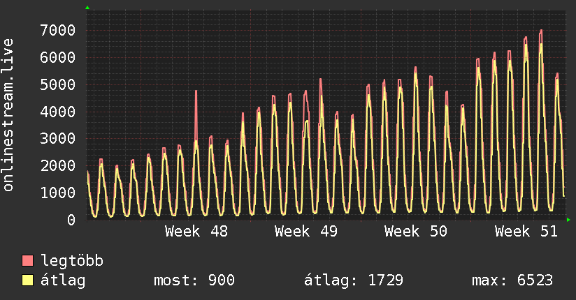Viewport: 576px width, 300px height.
Task: Click the 6000 y-axis tick label
Action: 58,58
